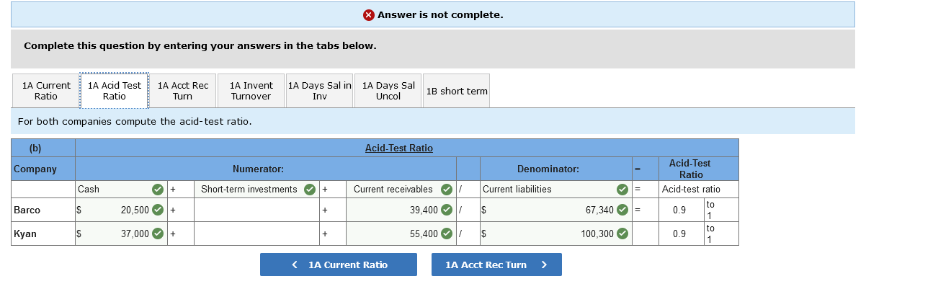The width and height of the screenshot is (933, 302).
Task: Click the green check next to Current receivables header
Action: pyautogui.click(x=446, y=190)
